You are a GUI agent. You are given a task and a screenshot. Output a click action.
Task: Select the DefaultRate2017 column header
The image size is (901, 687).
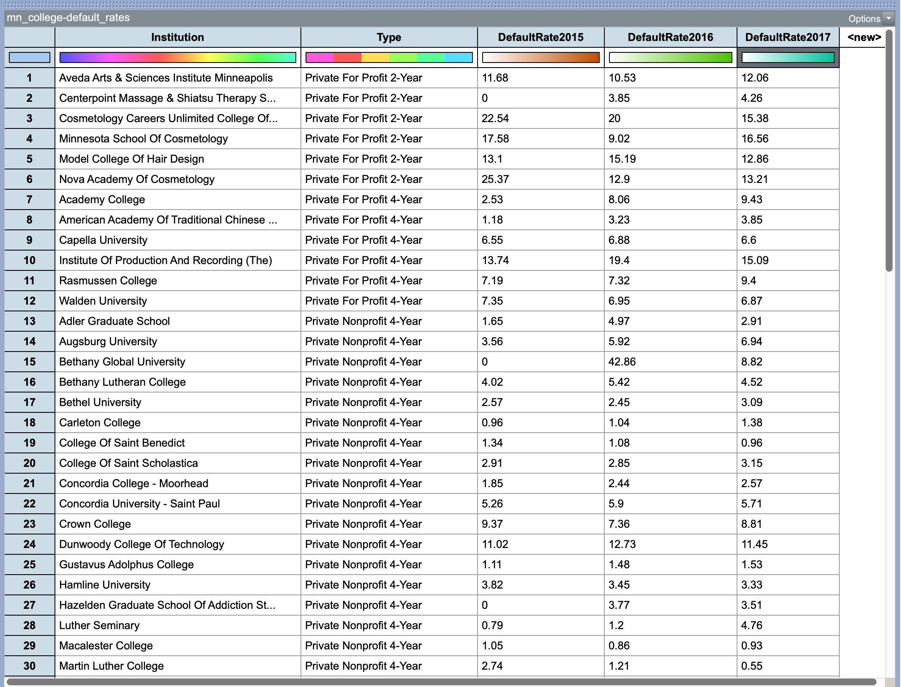(787, 37)
